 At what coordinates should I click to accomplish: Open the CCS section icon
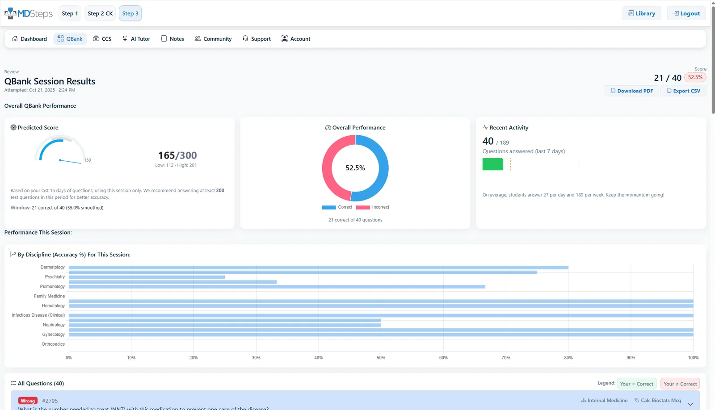(x=96, y=39)
